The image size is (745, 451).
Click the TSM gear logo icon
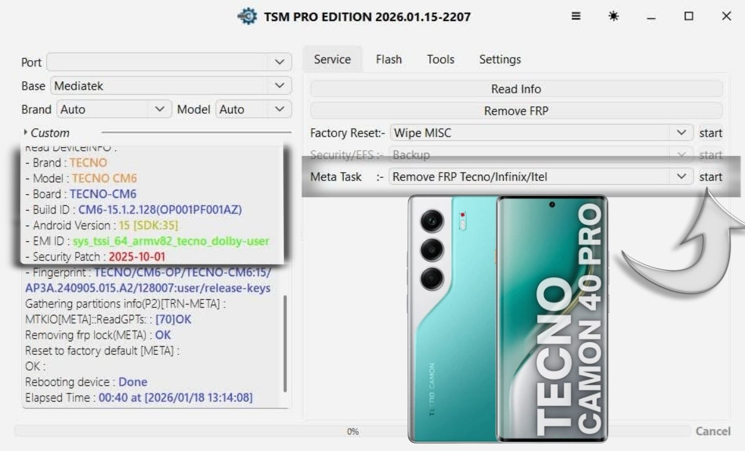pyautogui.click(x=247, y=16)
